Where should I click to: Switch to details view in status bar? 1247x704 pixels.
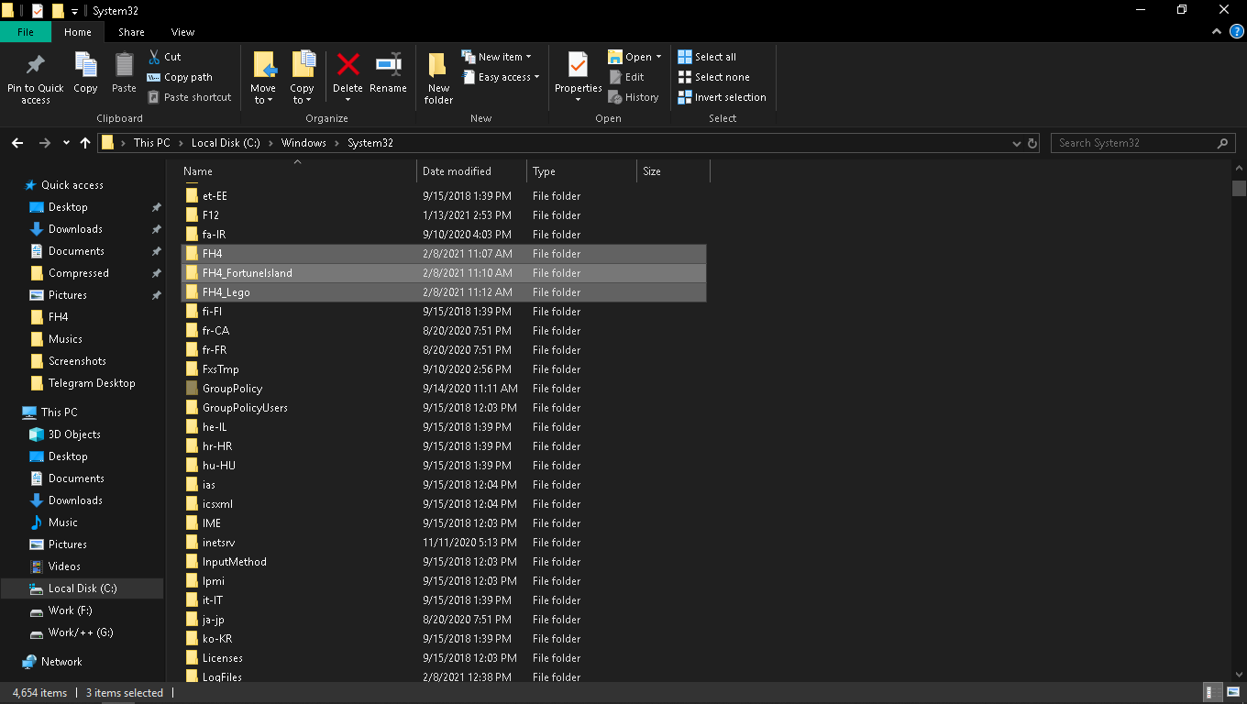point(1210,692)
